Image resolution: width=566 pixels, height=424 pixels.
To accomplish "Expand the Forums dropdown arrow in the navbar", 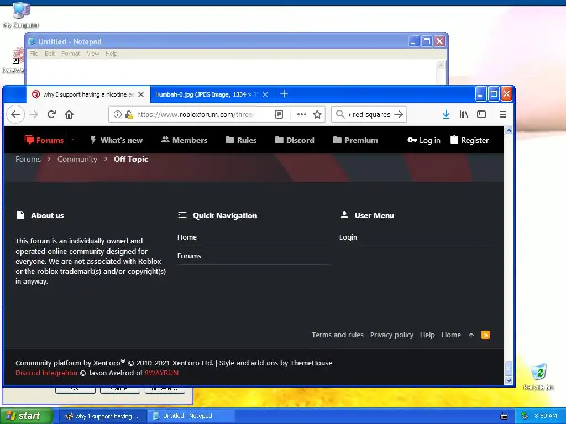I will pyautogui.click(x=72, y=140).
